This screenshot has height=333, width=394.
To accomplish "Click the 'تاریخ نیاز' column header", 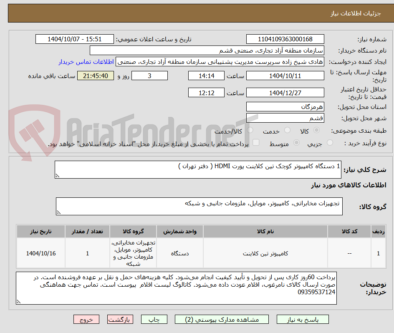I will pos(41,232).
